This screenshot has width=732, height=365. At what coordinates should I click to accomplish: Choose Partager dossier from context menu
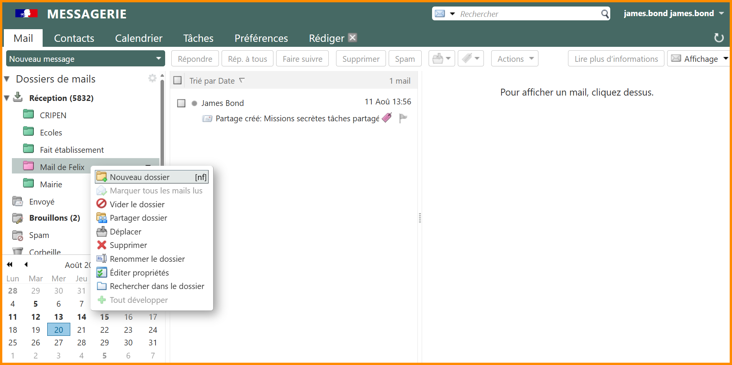click(x=138, y=218)
